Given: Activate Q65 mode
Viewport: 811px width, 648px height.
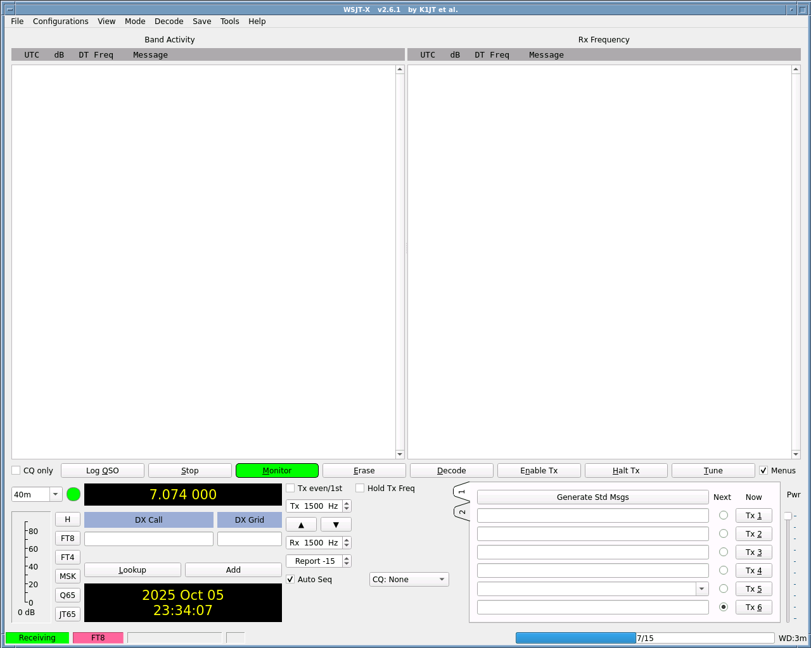Looking at the screenshot, I should click(67, 595).
